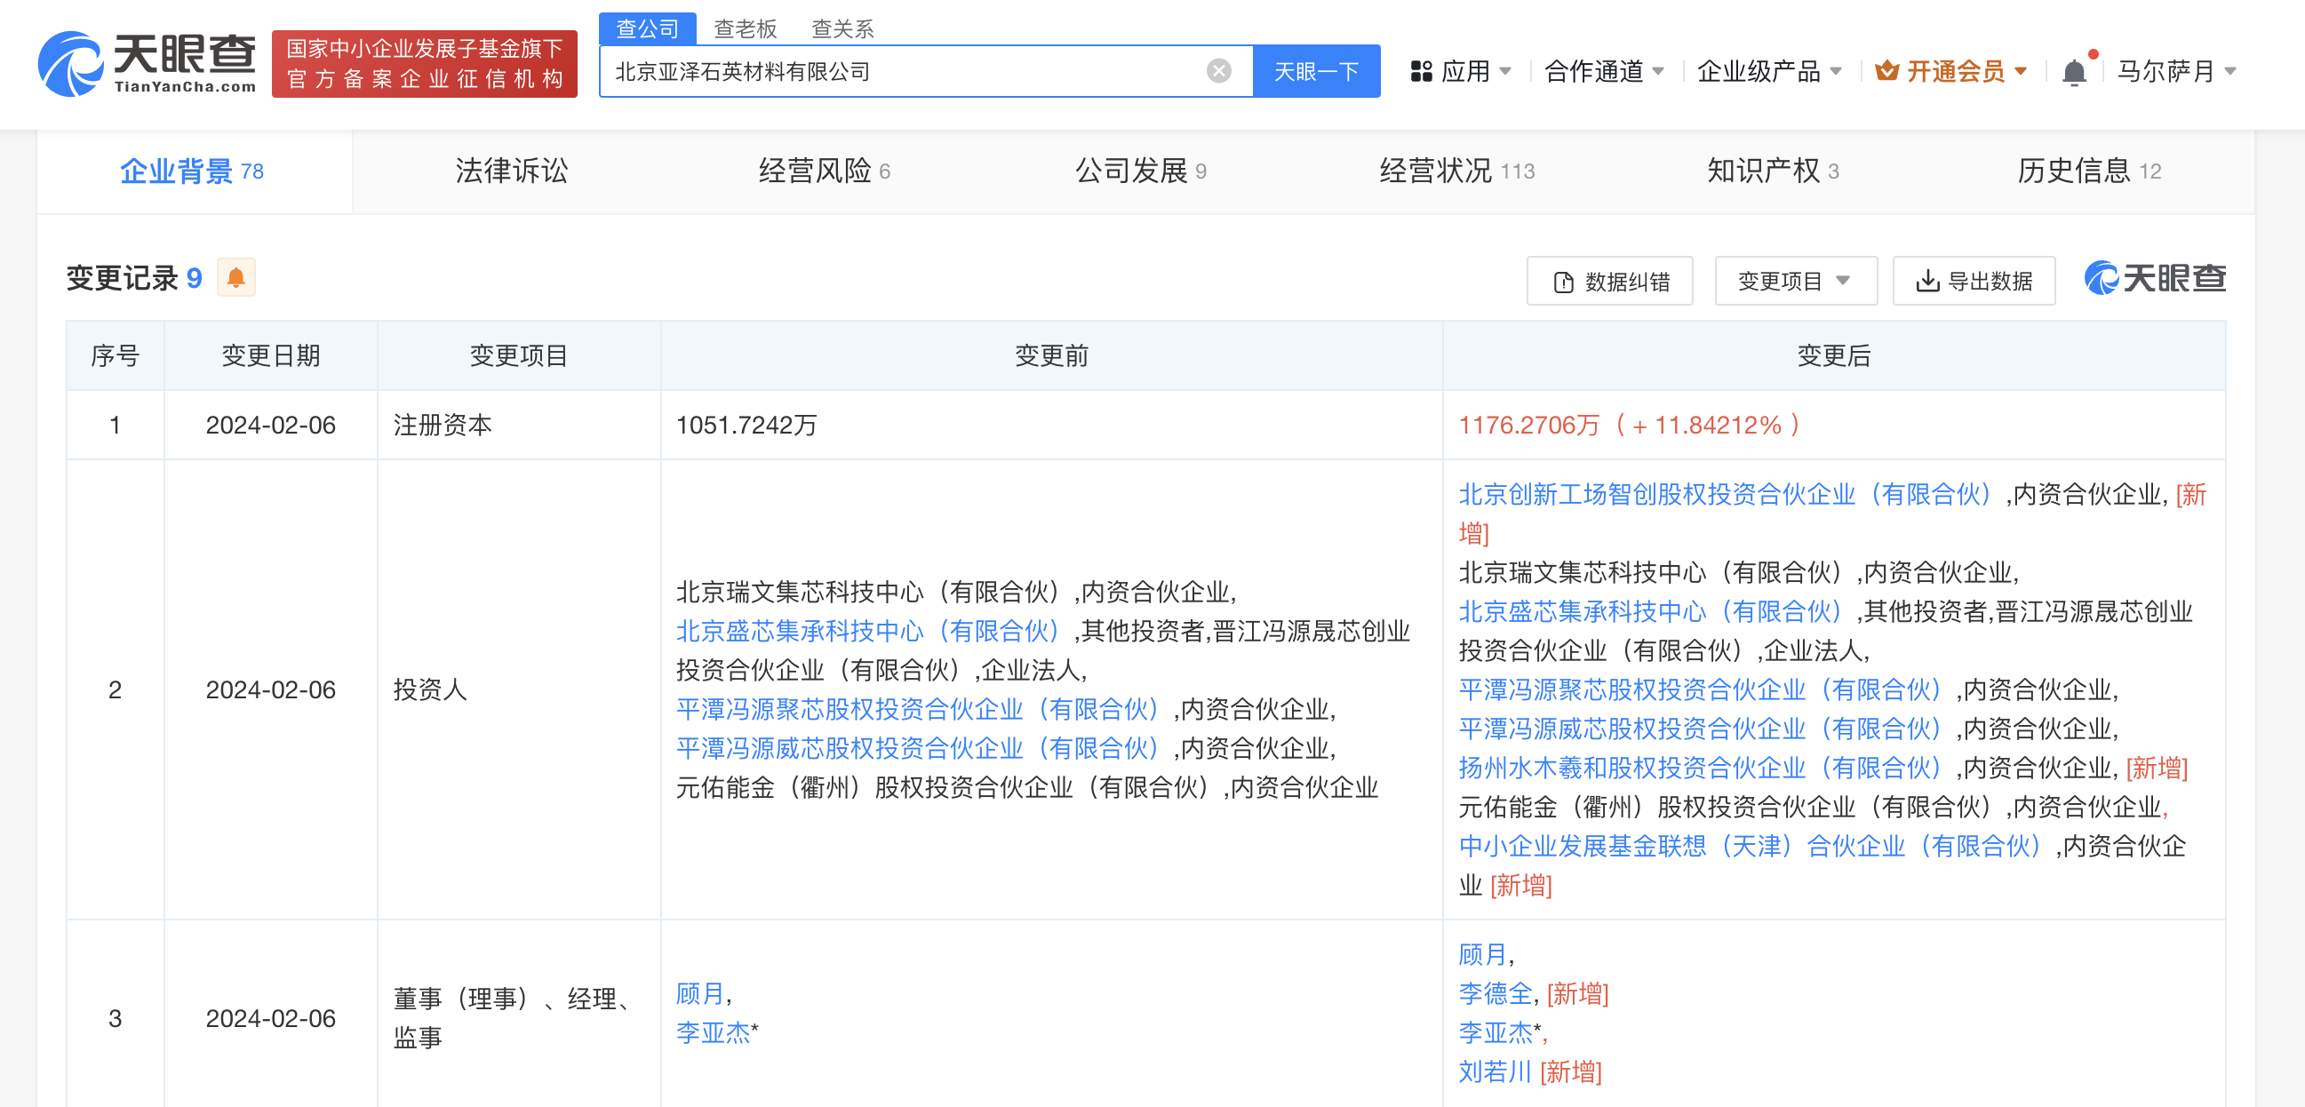Export data via download button

click(x=1973, y=281)
